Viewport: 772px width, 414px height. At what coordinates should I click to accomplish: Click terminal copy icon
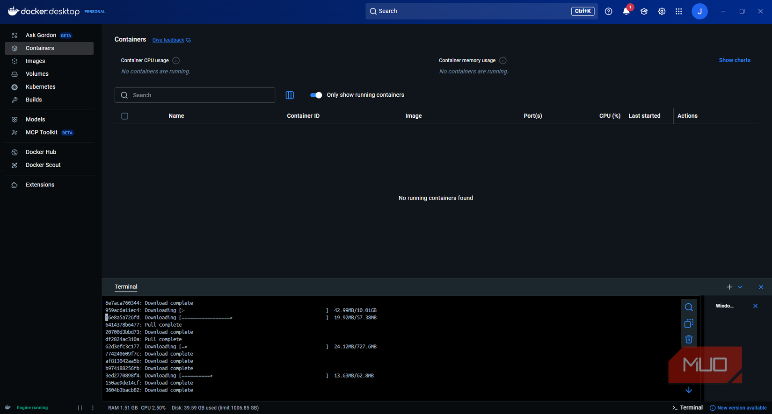(x=689, y=323)
